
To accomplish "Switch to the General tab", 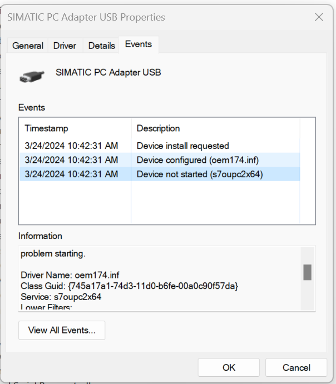I will [28, 46].
